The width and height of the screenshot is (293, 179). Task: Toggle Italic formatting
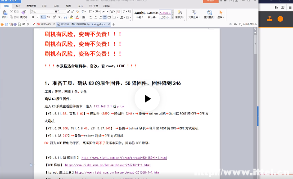(38, 17)
